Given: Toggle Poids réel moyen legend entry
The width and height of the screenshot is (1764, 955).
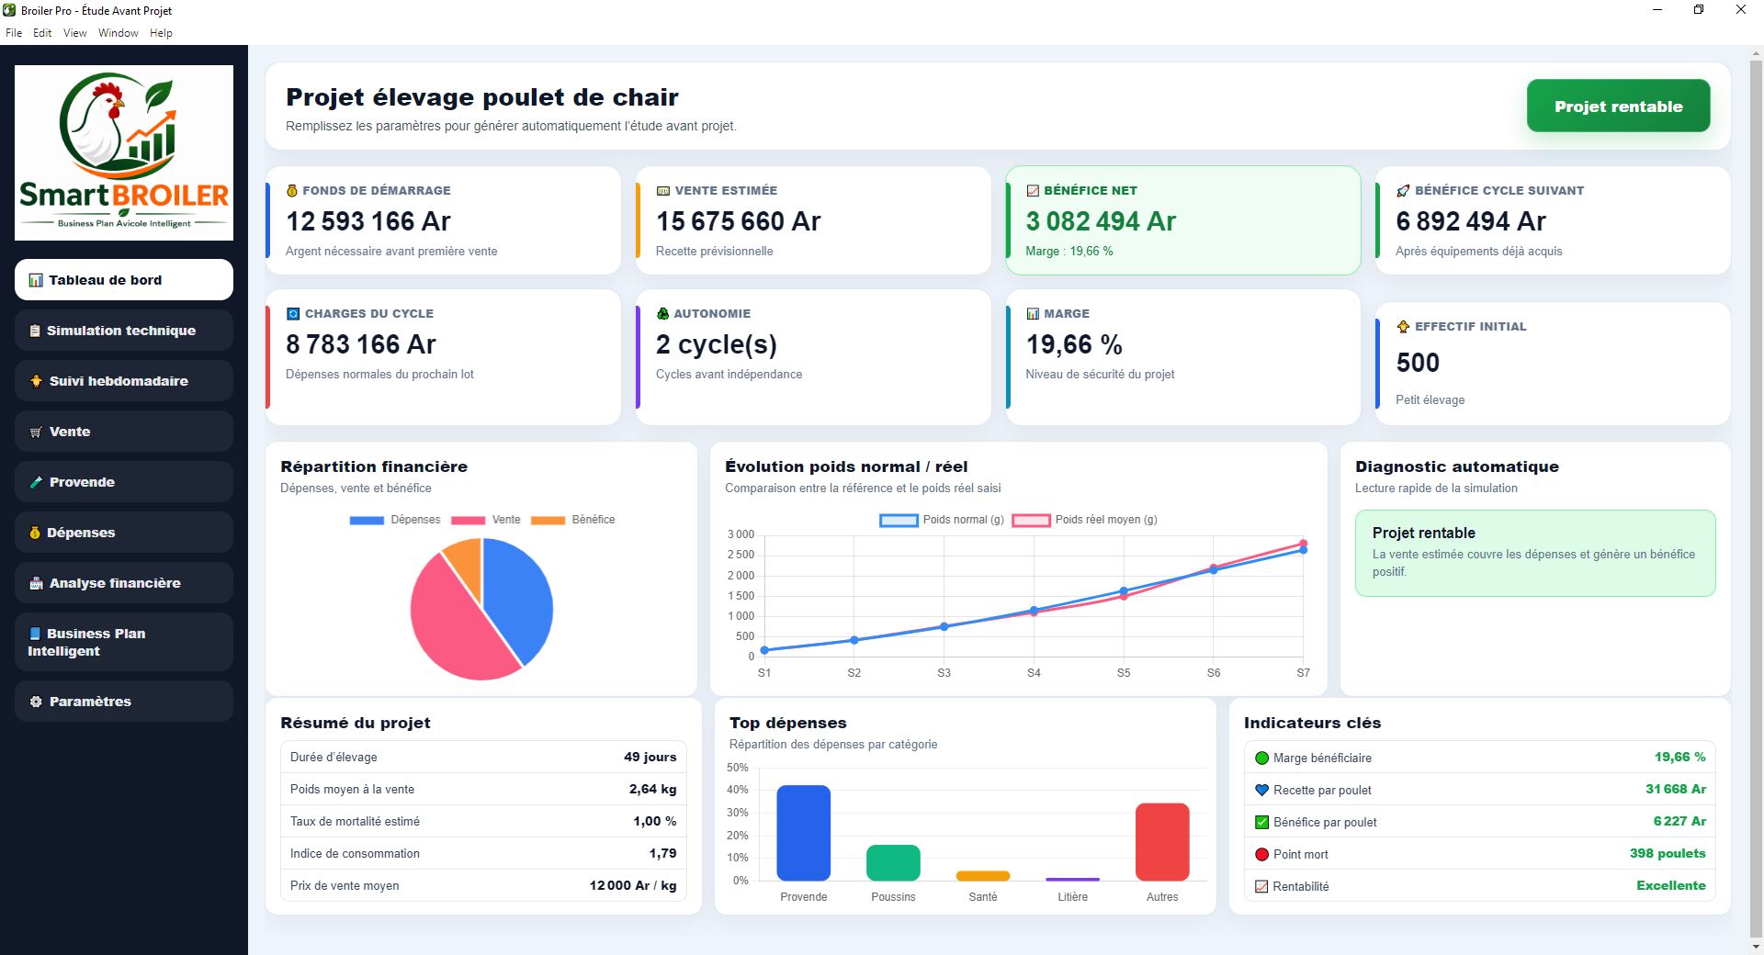Looking at the screenshot, I should tap(1084, 520).
